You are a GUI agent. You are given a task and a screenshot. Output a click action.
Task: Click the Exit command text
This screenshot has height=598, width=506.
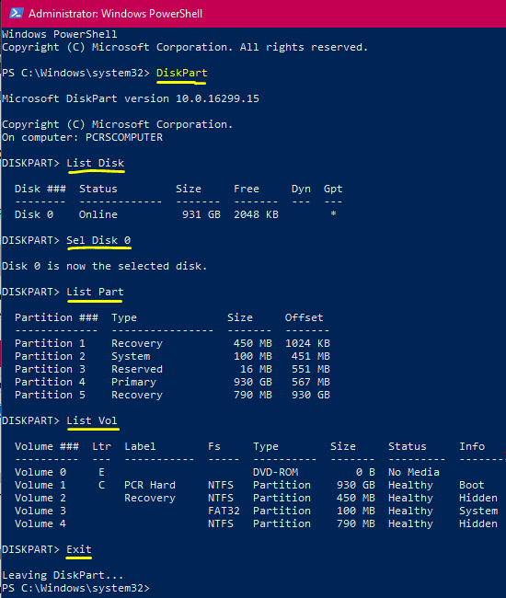[79, 549]
